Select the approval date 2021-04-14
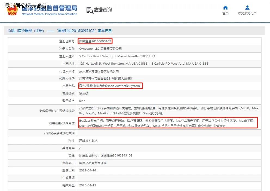The width and height of the screenshot is (270, 191). pos(88,170)
